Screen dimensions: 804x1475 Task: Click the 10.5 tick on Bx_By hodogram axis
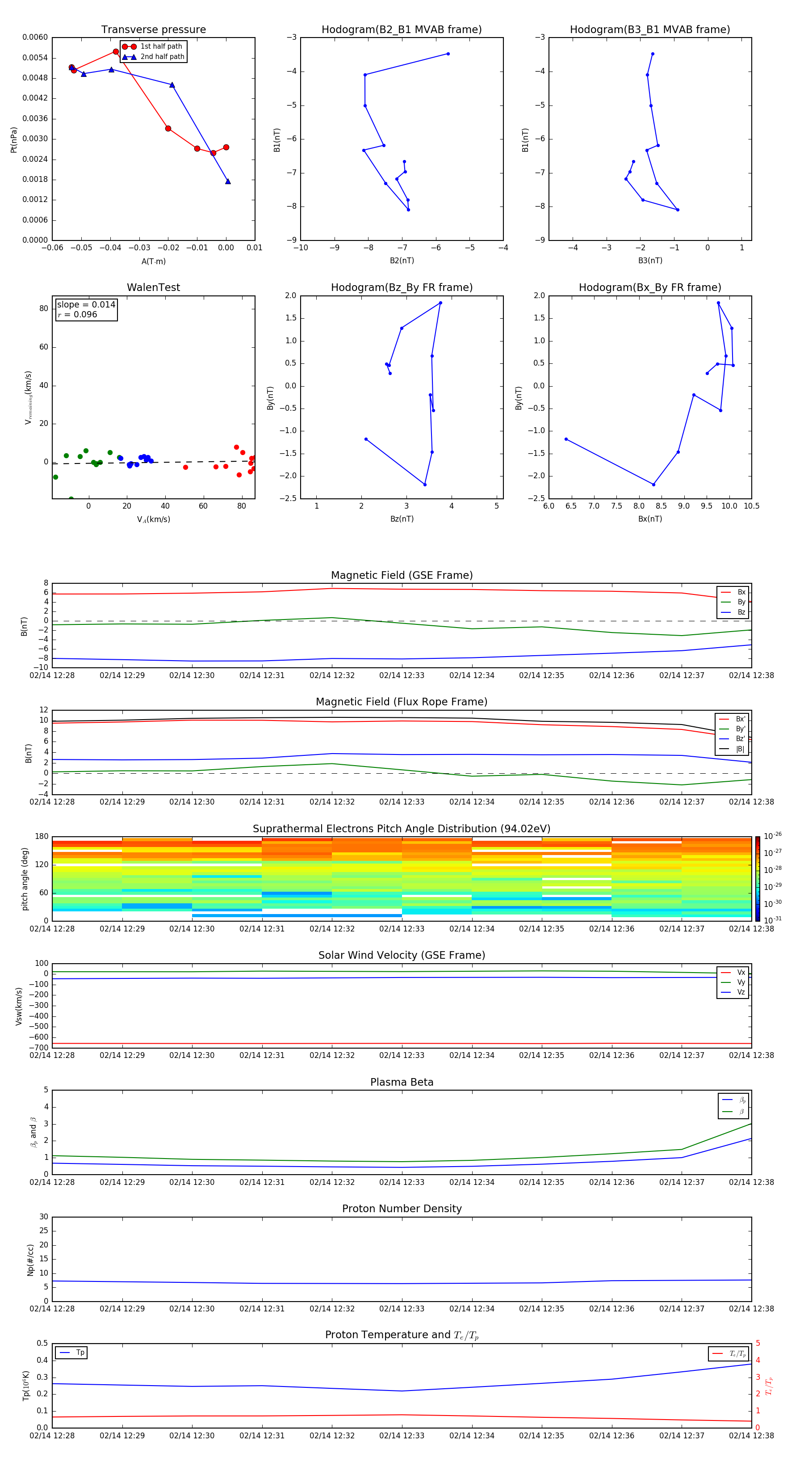(751, 506)
